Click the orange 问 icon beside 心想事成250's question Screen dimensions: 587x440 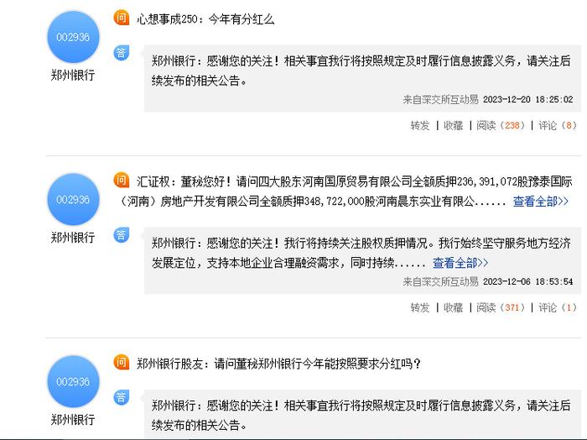point(122,18)
